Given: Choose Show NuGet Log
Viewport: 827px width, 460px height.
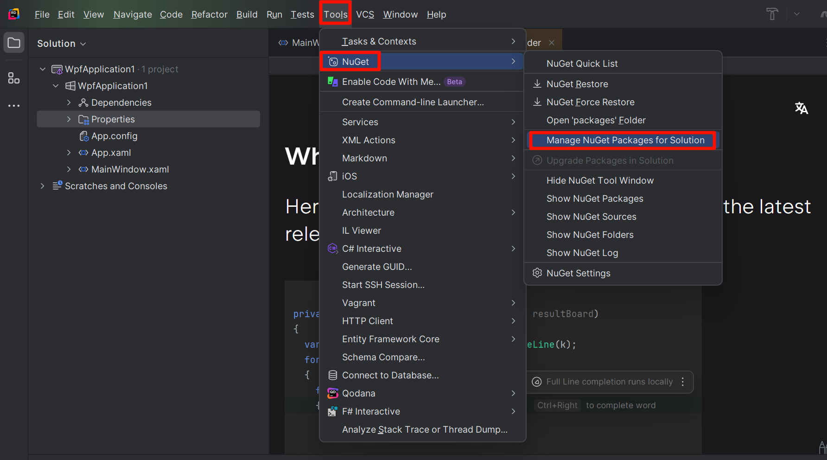Looking at the screenshot, I should 623,253.
